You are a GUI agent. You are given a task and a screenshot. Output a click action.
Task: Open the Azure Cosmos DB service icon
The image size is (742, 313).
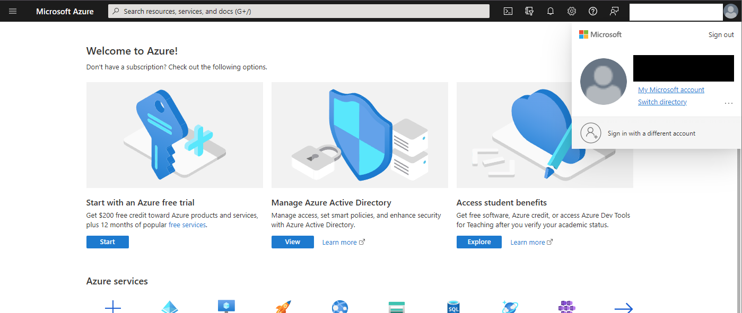[510, 306]
